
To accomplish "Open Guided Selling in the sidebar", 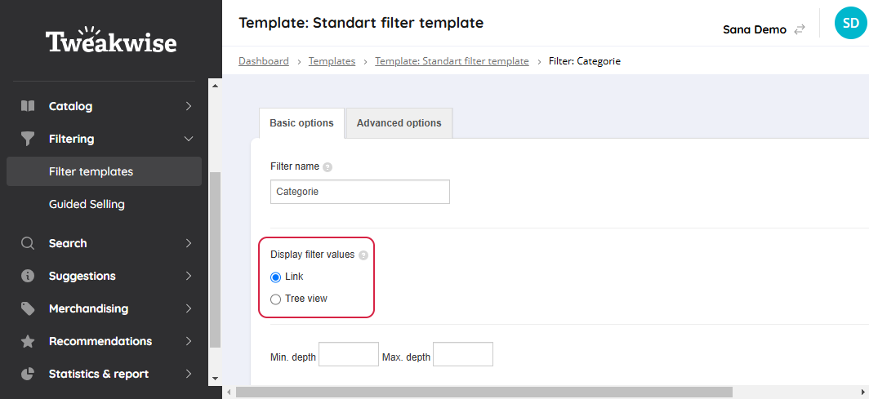I will click(87, 204).
